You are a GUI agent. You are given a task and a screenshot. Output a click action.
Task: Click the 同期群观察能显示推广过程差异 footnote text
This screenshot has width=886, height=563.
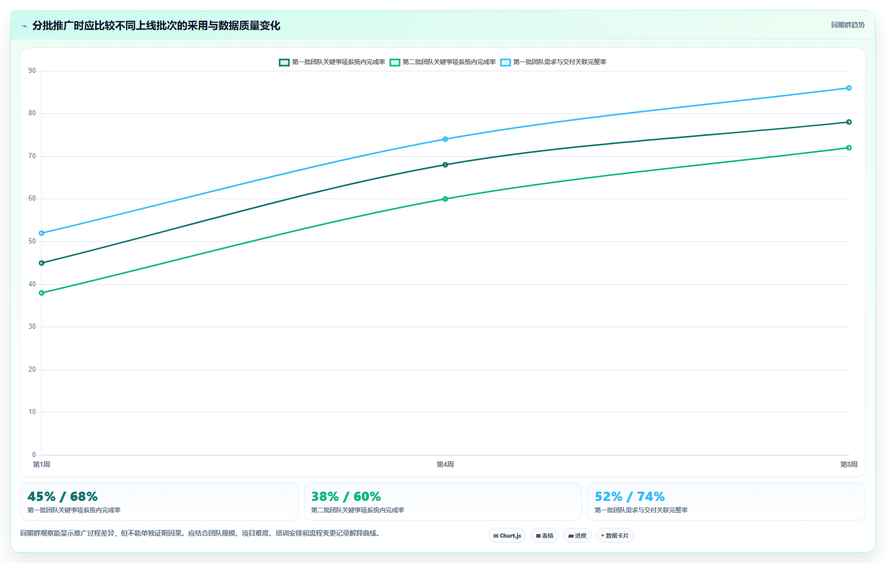tap(202, 533)
